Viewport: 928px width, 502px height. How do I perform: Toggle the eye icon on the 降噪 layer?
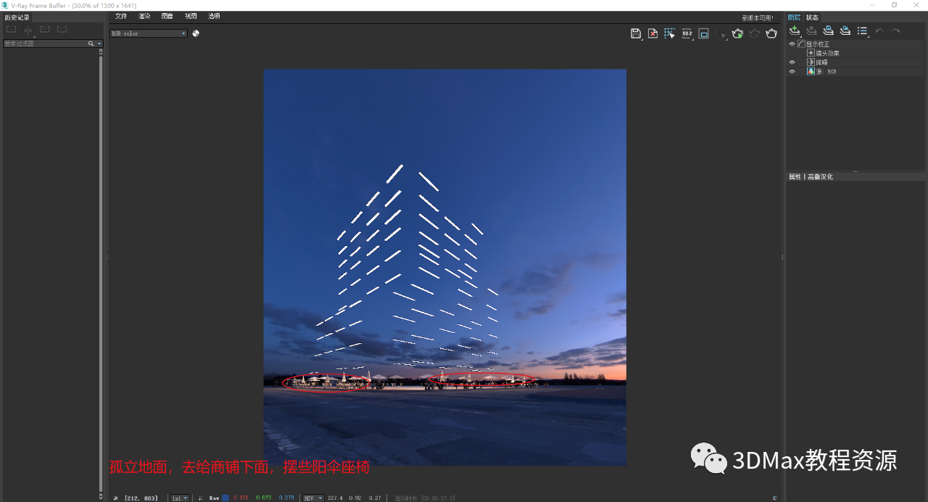(792, 62)
